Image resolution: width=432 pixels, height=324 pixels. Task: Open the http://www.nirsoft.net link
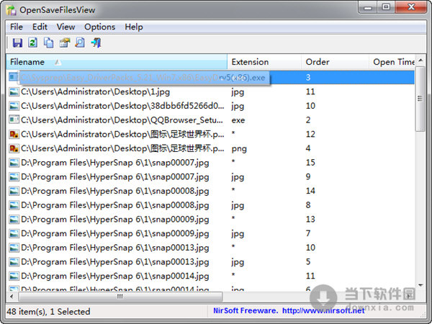[323, 311]
